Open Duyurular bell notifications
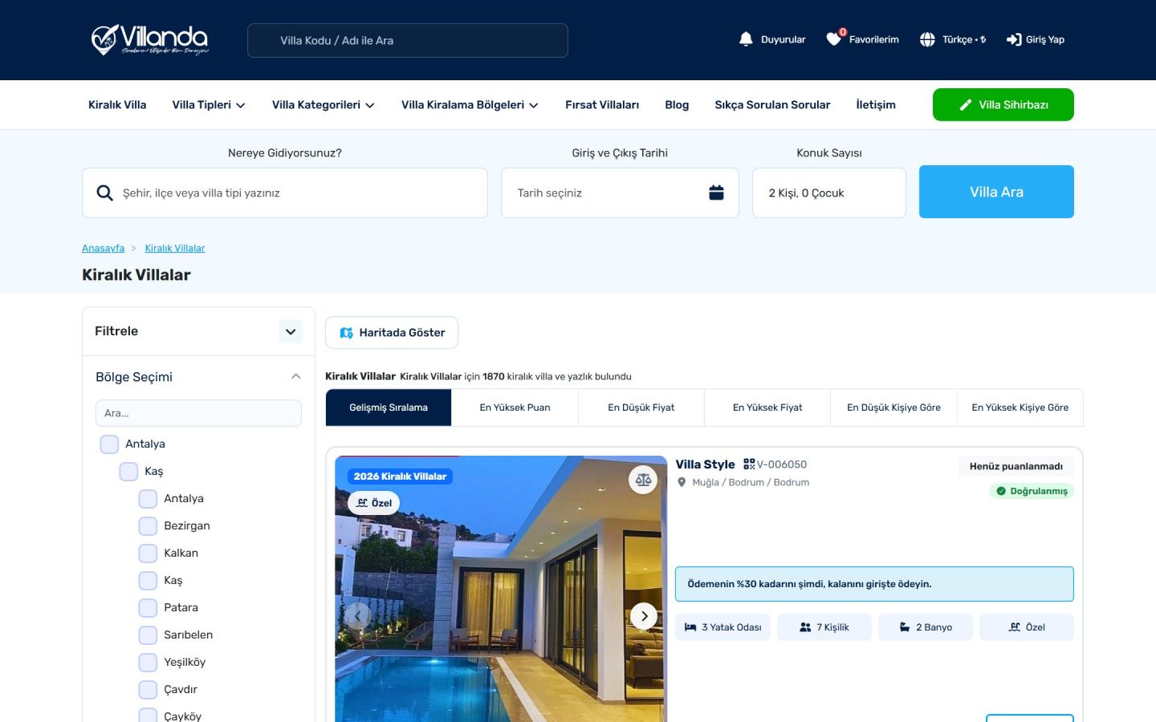The width and height of the screenshot is (1156, 722). pos(746,39)
